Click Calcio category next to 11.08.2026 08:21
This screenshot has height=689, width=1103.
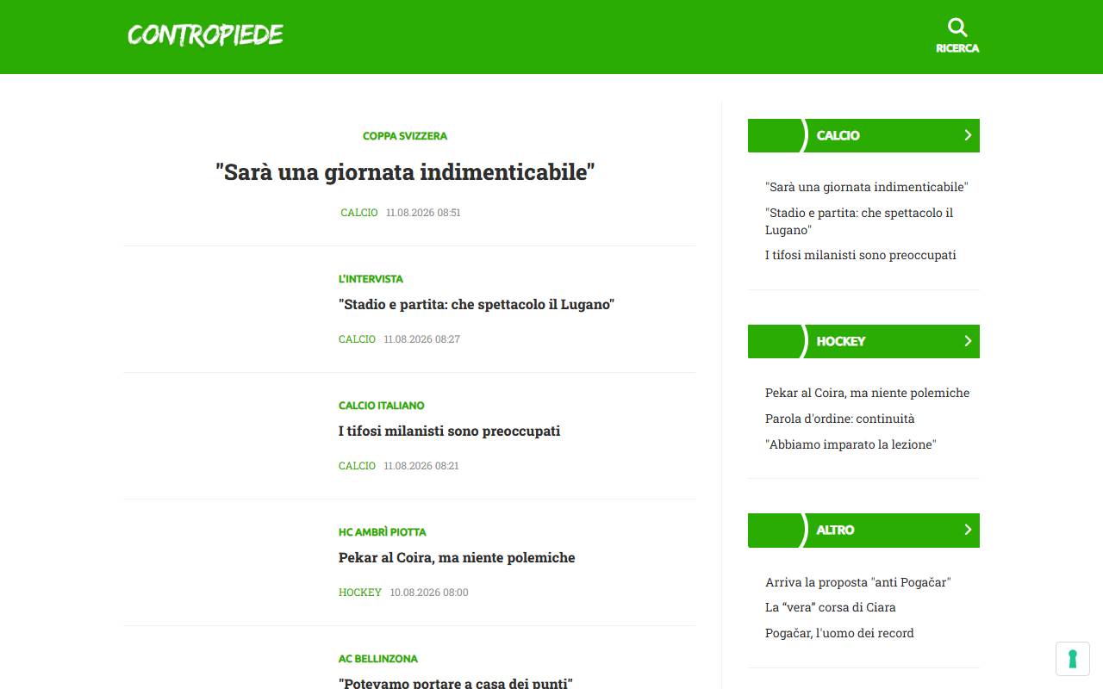(358, 466)
